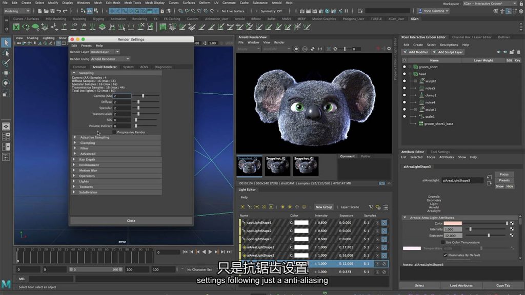Click the pink Color swatch of area light
Viewport: 525px width, 295px height.
pyautogui.click(x=453, y=223)
